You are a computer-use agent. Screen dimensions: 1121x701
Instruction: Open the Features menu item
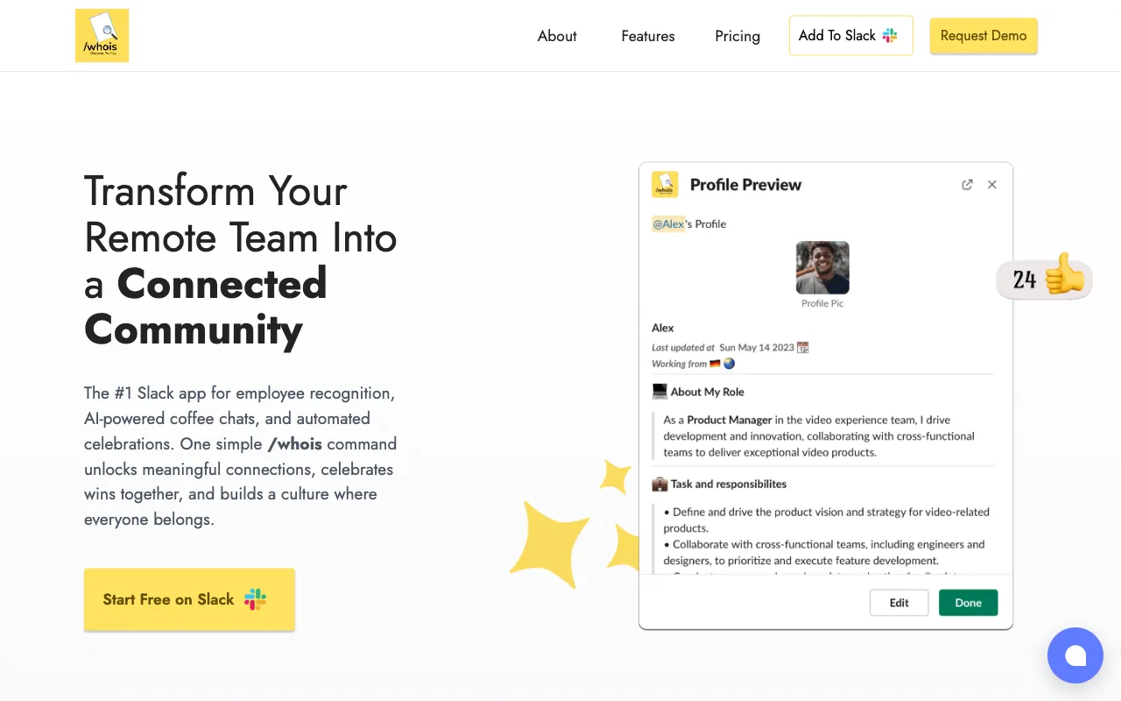pos(648,36)
